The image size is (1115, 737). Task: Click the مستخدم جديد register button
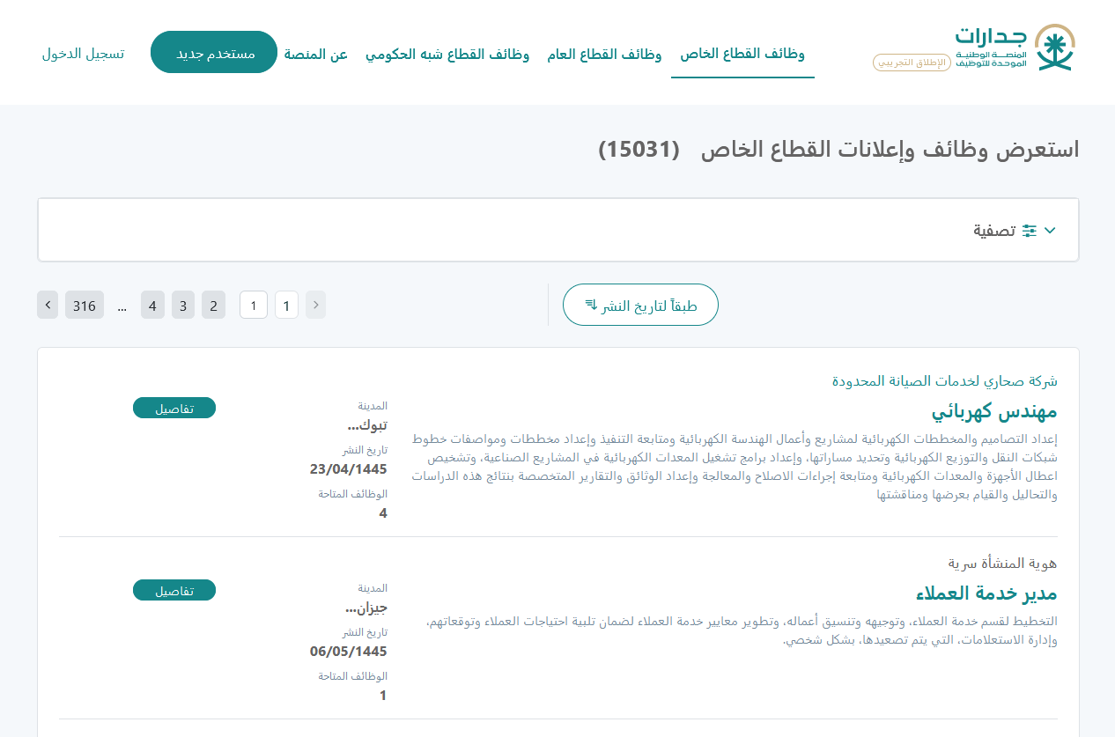coord(214,53)
